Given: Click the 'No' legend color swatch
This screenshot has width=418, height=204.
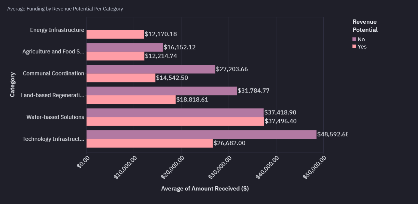Looking at the screenshot, I should pos(354,39).
